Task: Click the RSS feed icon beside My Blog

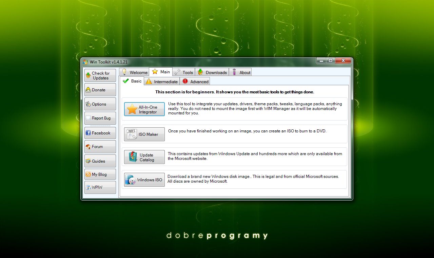Action: 88,174
